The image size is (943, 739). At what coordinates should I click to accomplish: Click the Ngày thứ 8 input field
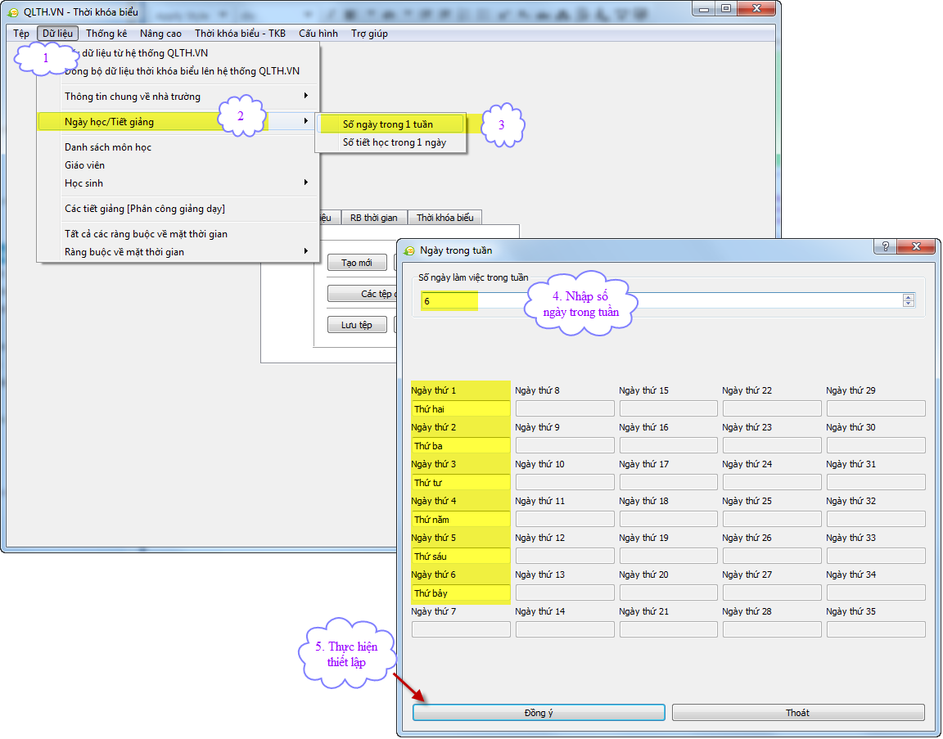[565, 409]
